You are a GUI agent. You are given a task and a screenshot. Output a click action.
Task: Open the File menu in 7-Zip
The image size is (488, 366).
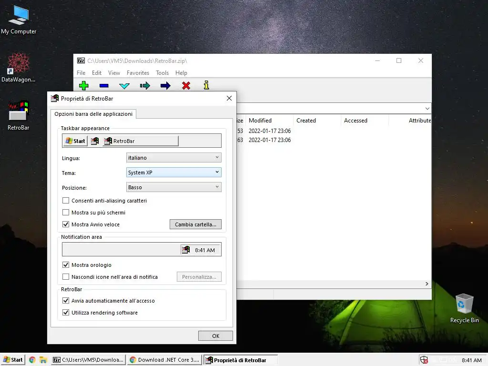[x=81, y=73]
